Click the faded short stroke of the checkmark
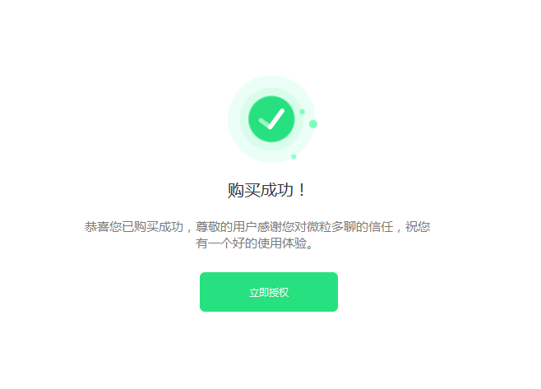 tap(265, 123)
